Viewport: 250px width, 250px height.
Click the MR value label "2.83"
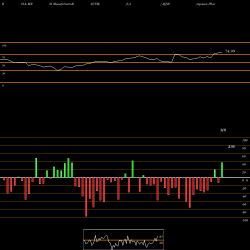[231, 146]
